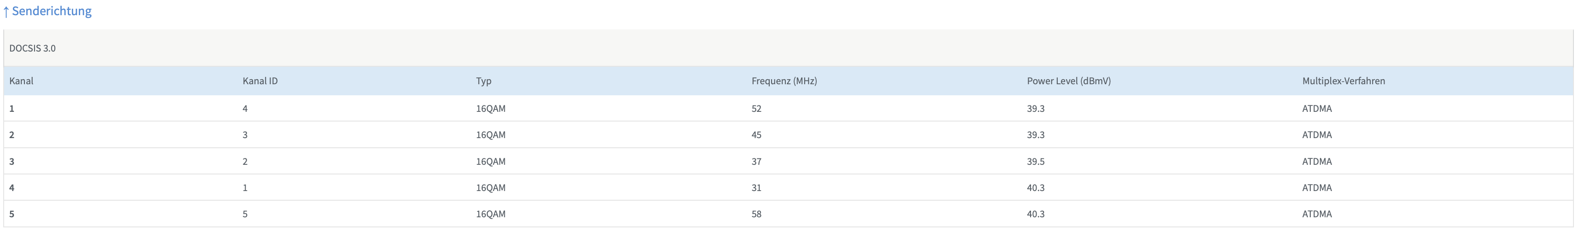Click ATDMA in the channel 5 row
1579x232 pixels.
[1317, 214]
